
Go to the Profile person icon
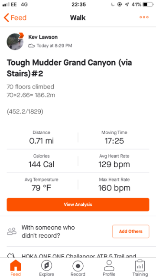point(109,265)
